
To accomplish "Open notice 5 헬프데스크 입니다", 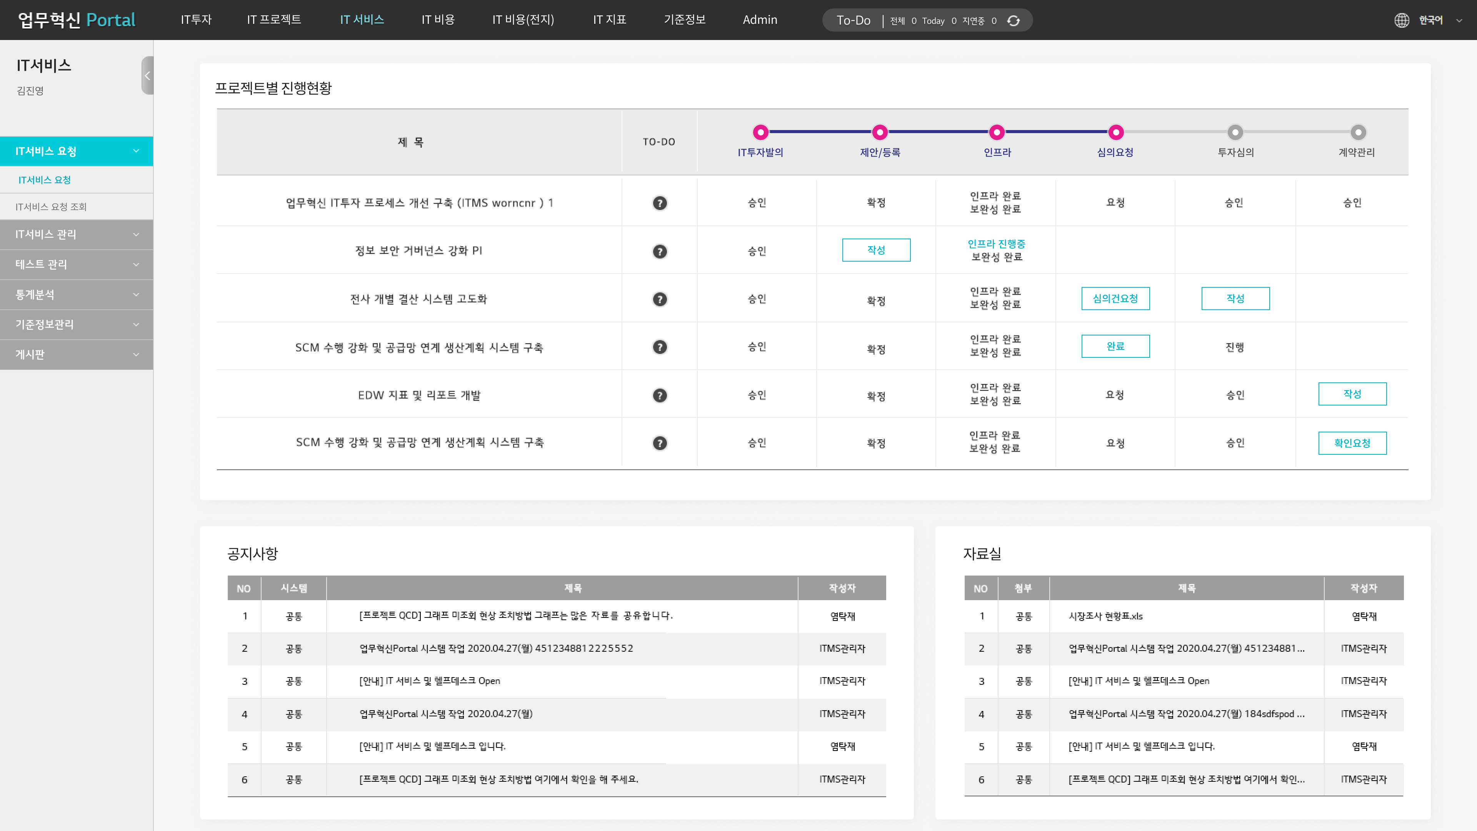I will (x=432, y=747).
